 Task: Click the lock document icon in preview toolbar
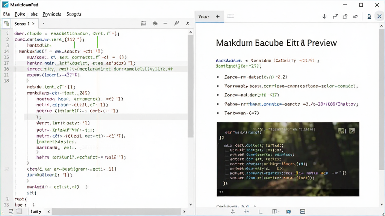pos(369,16)
